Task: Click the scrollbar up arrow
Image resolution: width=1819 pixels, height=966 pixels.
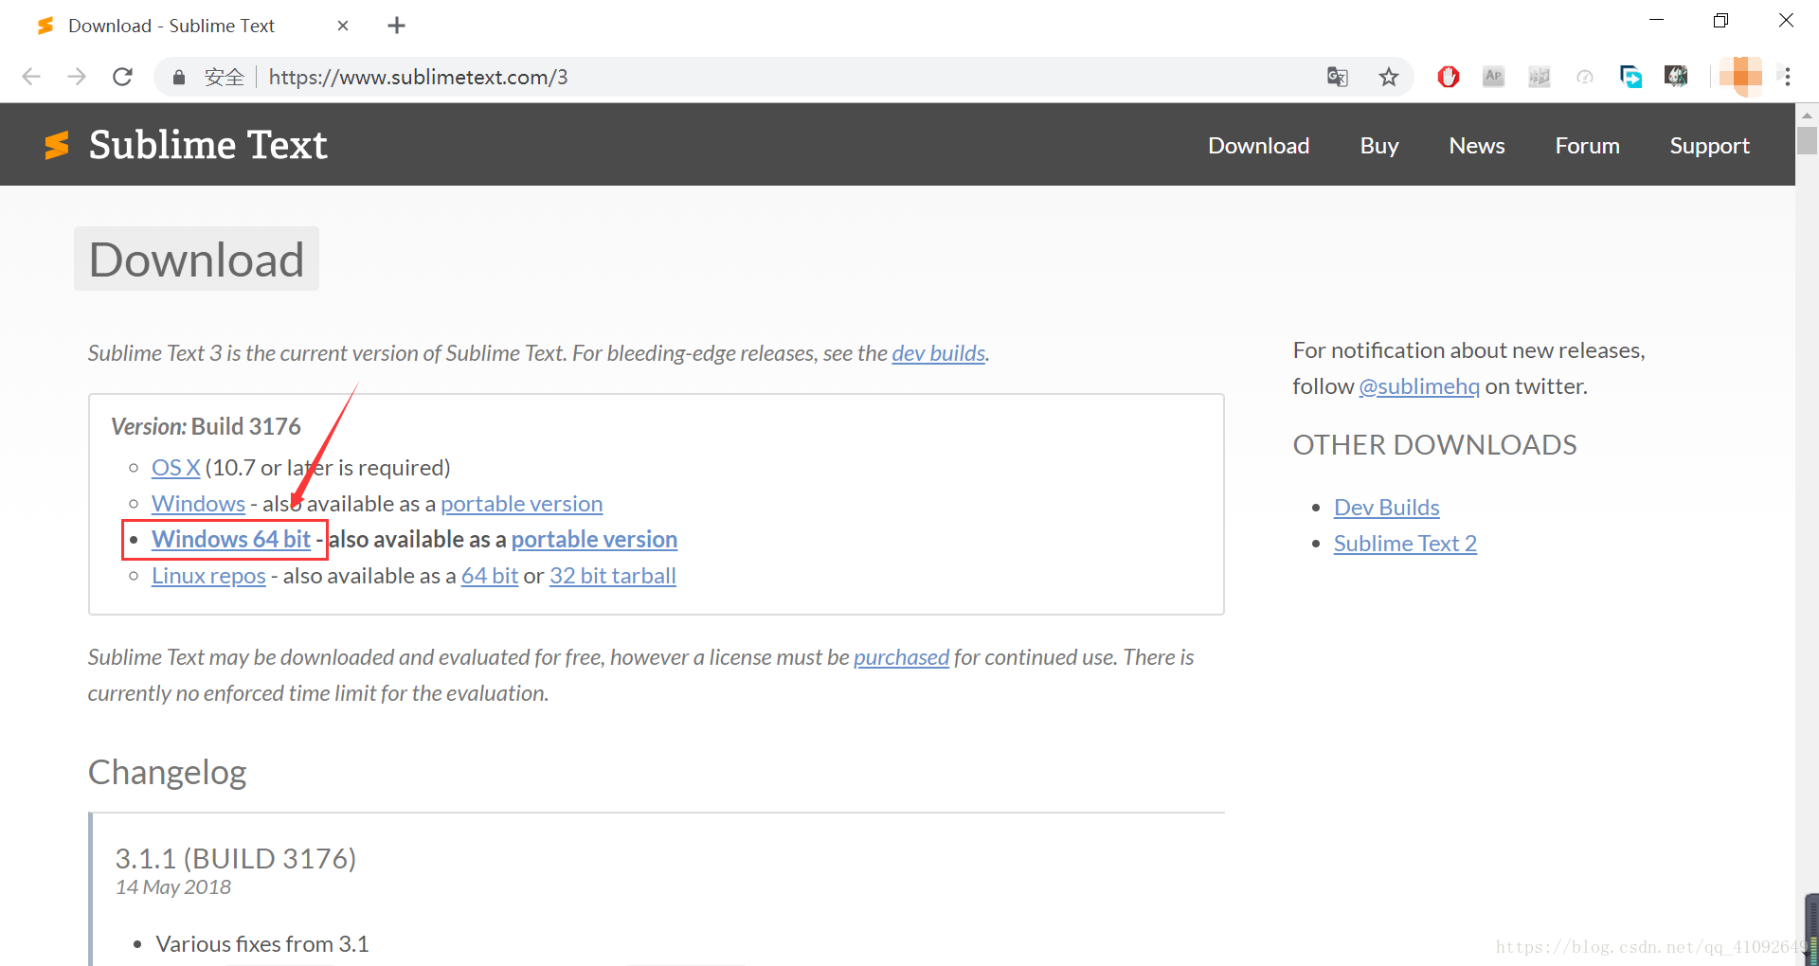Action: [x=1807, y=115]
